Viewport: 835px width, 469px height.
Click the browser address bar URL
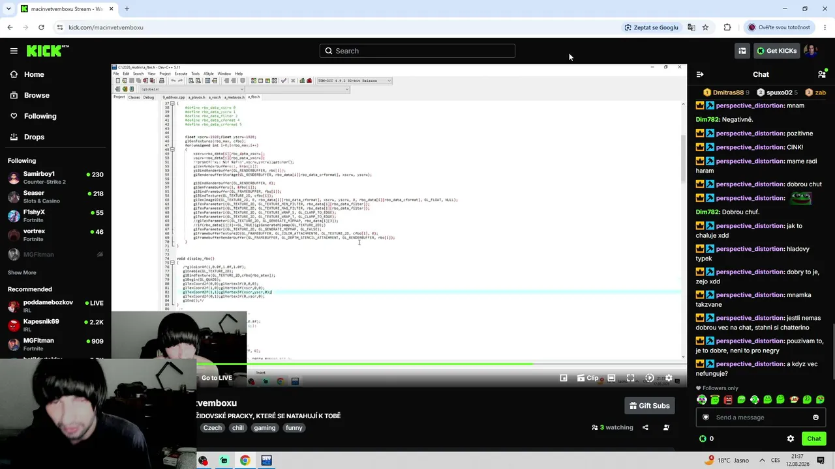tap(106, 27)
